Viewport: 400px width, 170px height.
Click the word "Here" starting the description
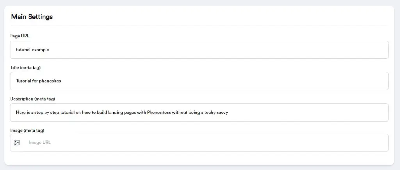[21, 112]
